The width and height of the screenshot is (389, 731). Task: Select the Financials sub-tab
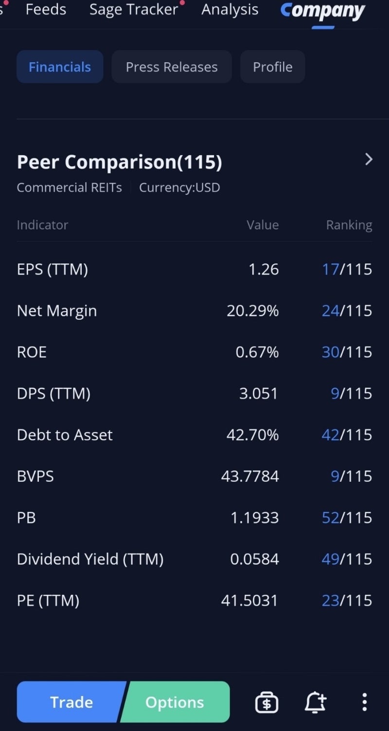click(60, 67)
